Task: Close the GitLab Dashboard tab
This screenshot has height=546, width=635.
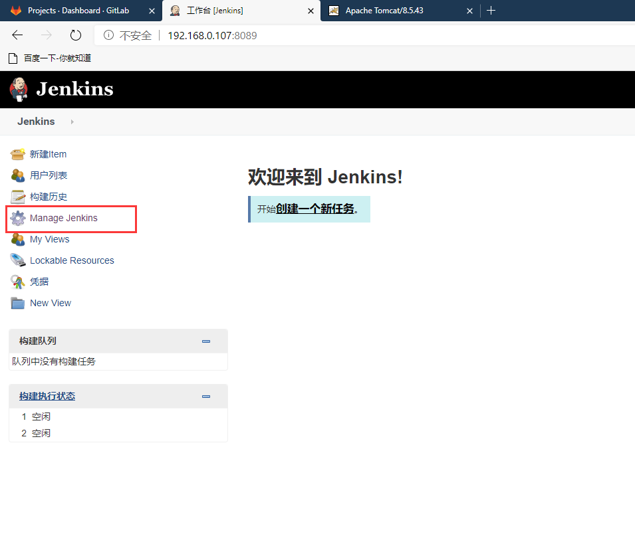Action: click(152, 11)
